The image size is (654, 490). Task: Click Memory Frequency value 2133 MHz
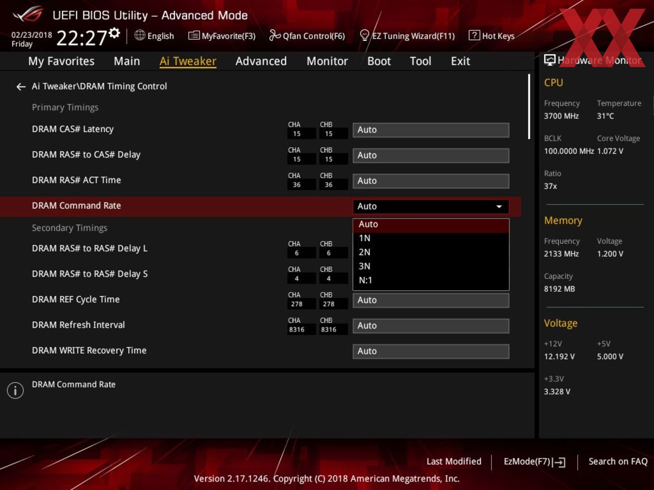point(561,254)
